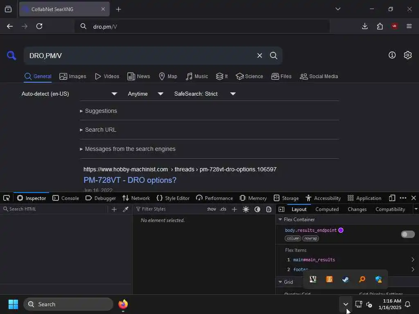Click Firefox icon in taskbar
The height and width of the screenshot is (314, 419).
pyautogui.click(x=123, y=304)
